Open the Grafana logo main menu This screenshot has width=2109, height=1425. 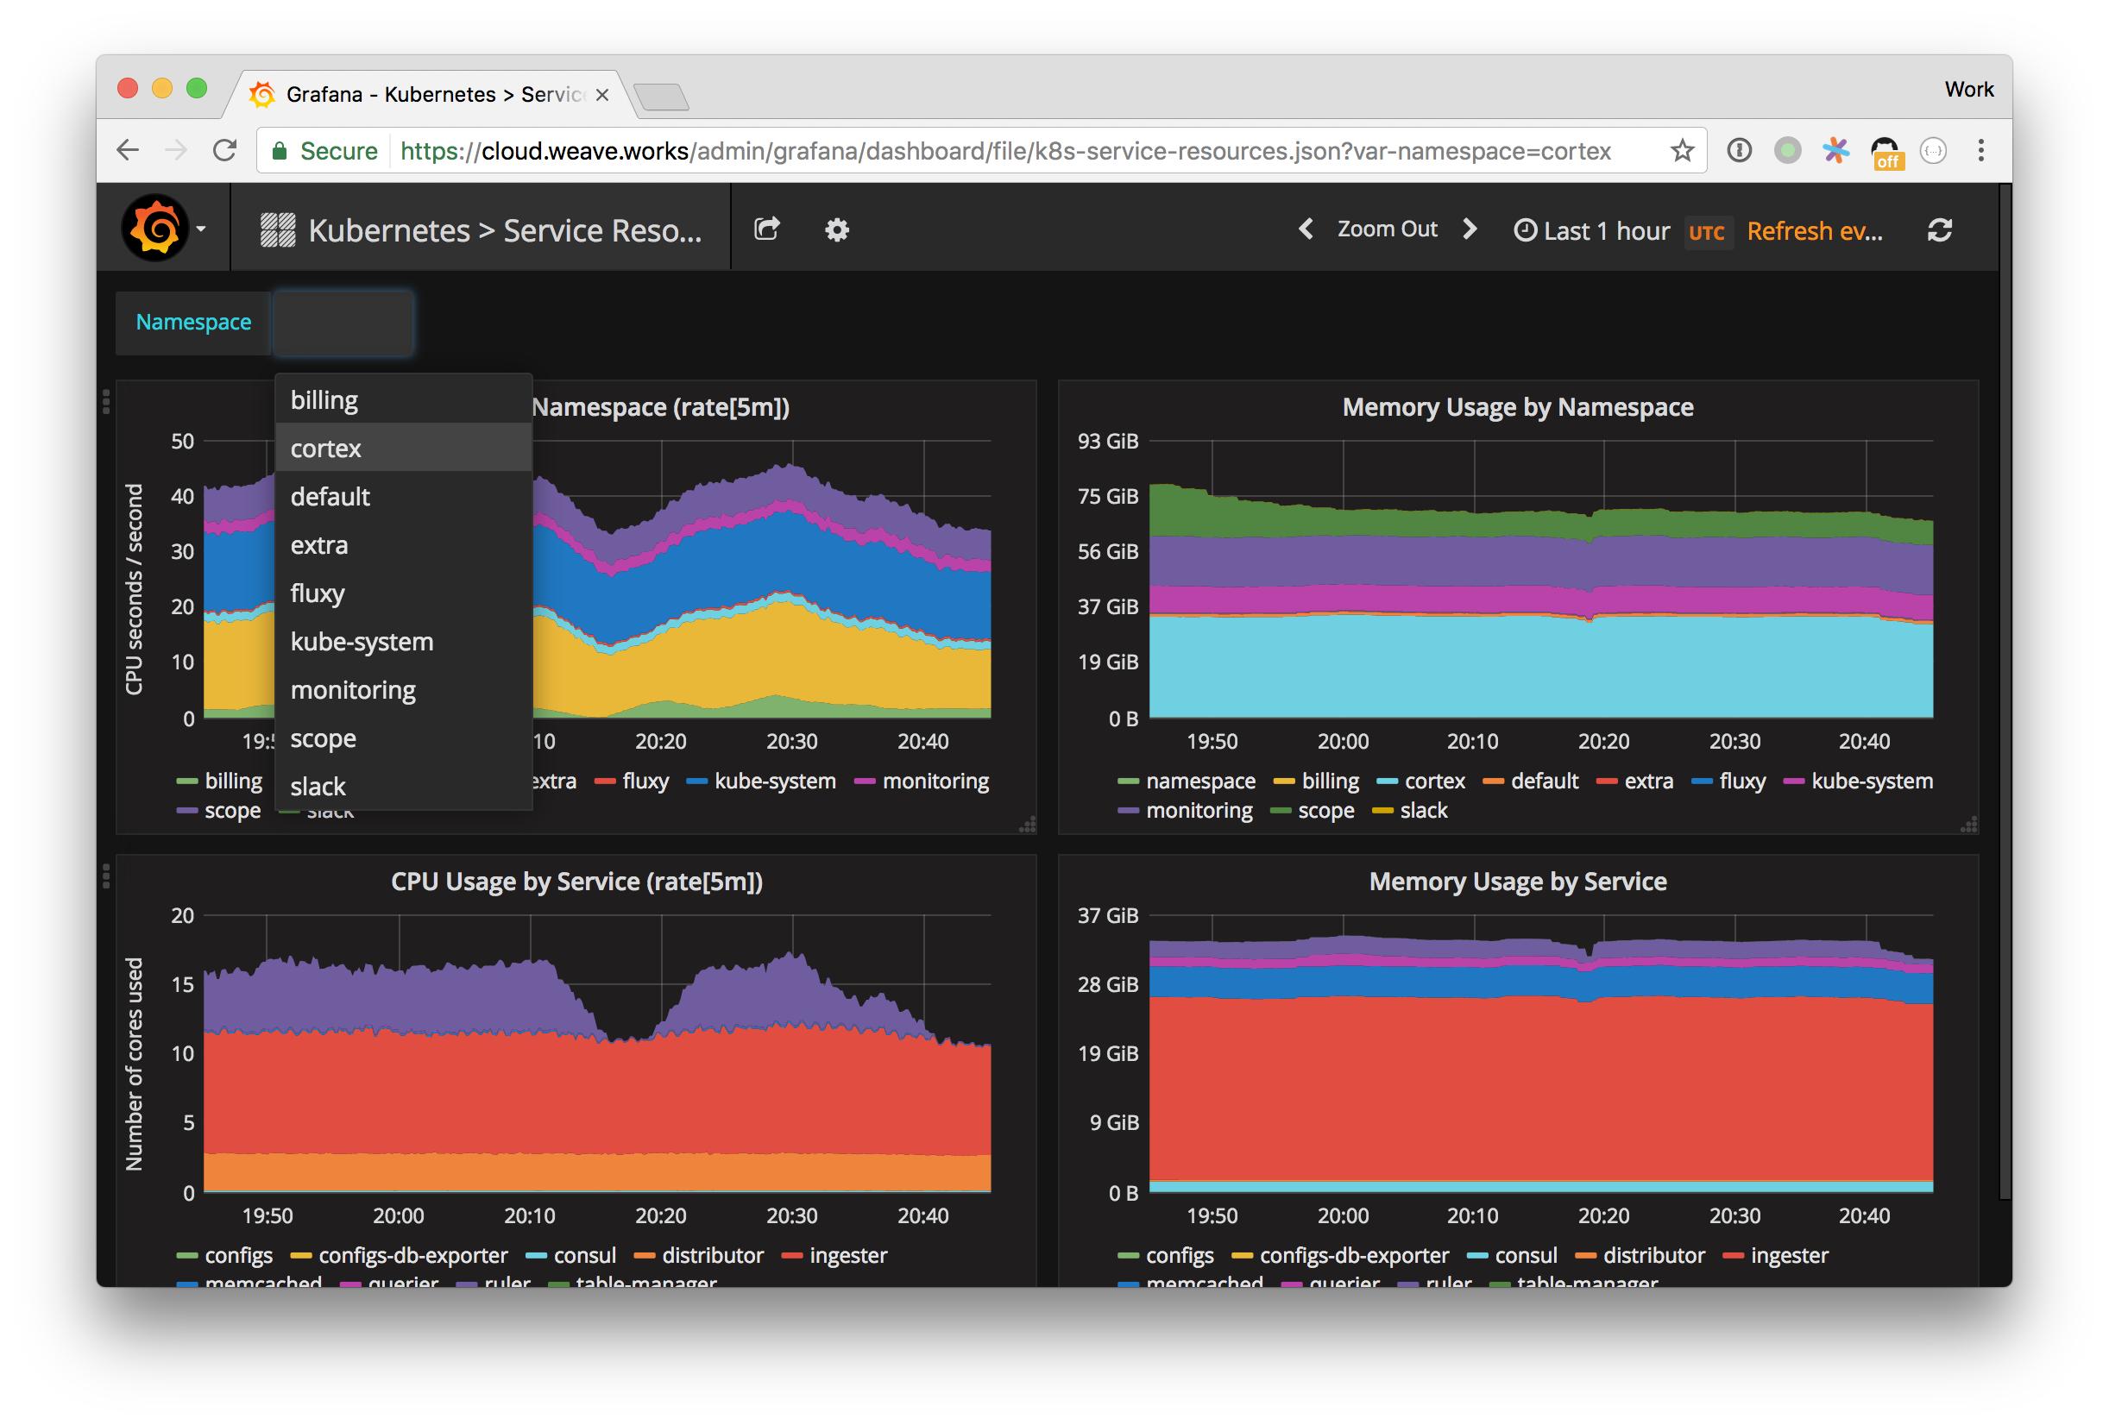pyautogui.click(x=157, y=229)
